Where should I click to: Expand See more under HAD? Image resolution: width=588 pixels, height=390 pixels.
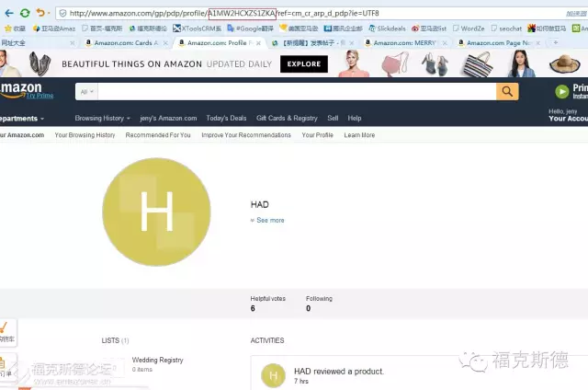(x=267, y=221)
